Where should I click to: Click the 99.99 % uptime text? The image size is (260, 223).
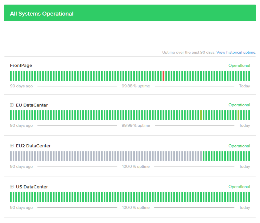tap(136, 126)
